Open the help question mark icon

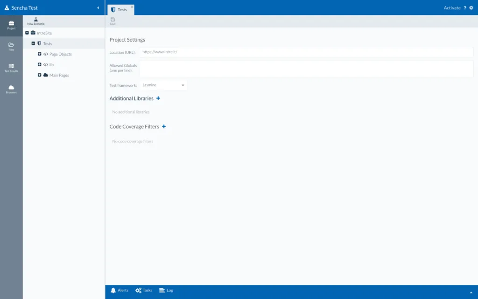pyautogui.click(x=465, y=8)
